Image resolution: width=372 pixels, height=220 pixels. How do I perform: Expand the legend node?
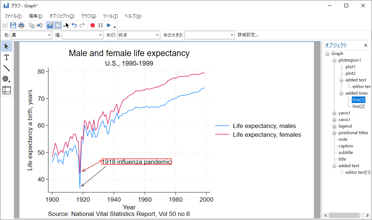pyautogui.click(x=335, y=127)
